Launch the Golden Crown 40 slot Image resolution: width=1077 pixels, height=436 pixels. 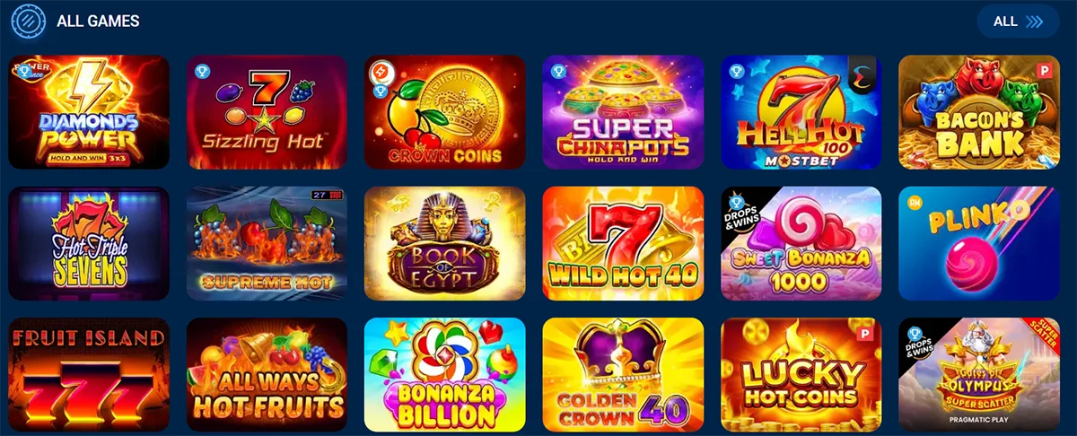(623, 375)
